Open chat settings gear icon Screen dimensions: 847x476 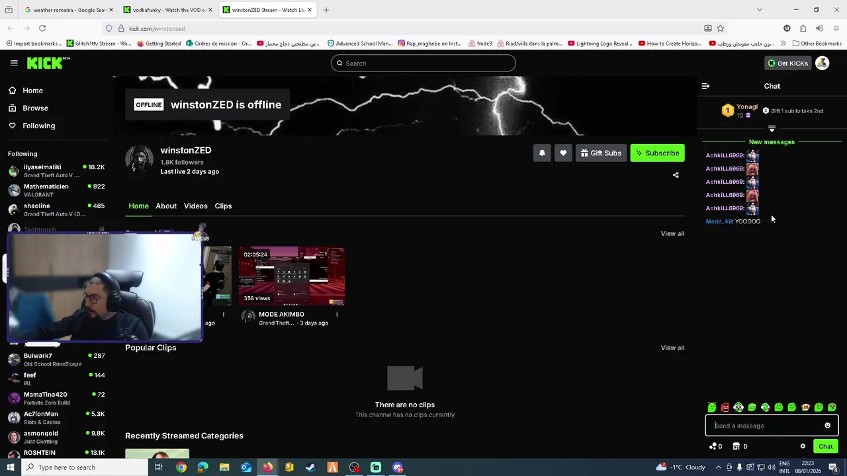pyautogui.click(x=803, y=446)
